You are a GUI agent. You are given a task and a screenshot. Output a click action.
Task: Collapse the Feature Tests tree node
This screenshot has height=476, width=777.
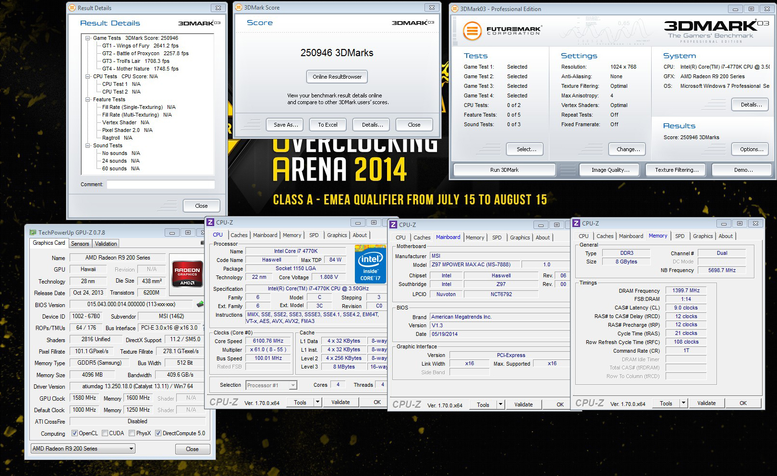(88, 99)
